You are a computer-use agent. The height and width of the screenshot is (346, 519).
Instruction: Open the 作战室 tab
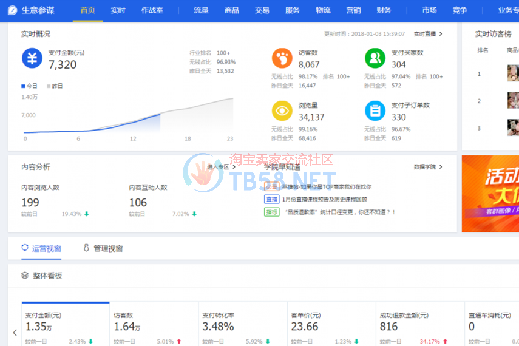tap(152, 10)
